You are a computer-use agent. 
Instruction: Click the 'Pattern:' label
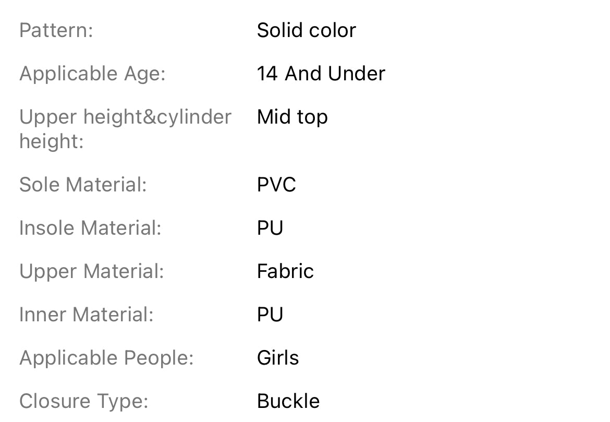(x=56, y=30)
